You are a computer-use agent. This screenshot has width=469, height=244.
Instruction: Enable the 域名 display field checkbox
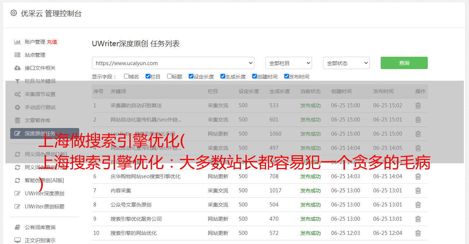coord(126,76)
